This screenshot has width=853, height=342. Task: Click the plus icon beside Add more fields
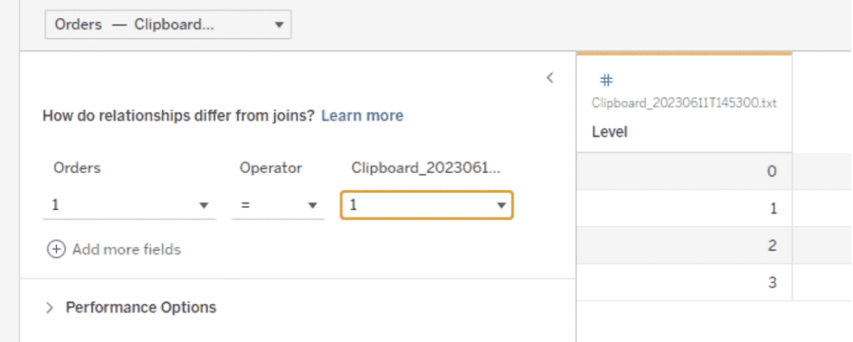point(55,250)
